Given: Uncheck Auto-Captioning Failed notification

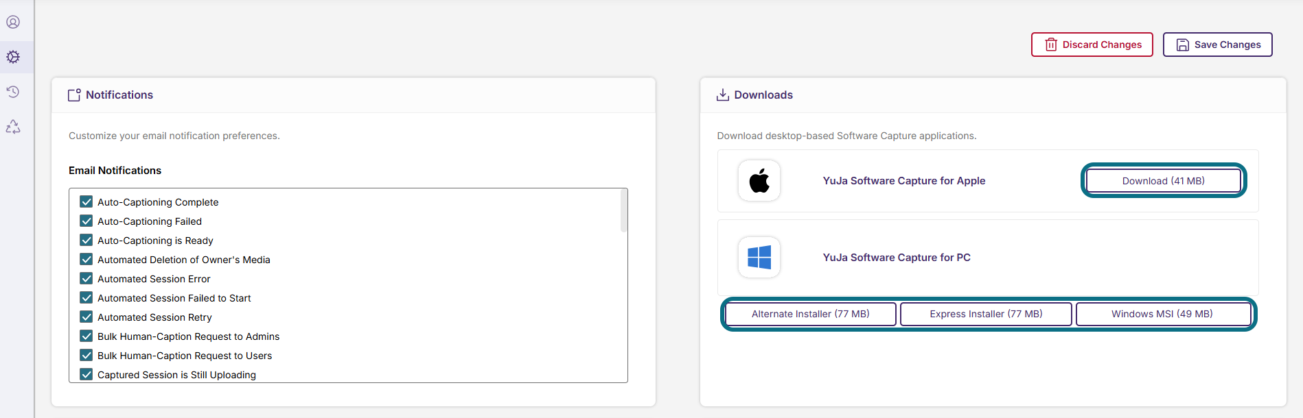Looking at the screenshot, I should coord(87,221).
